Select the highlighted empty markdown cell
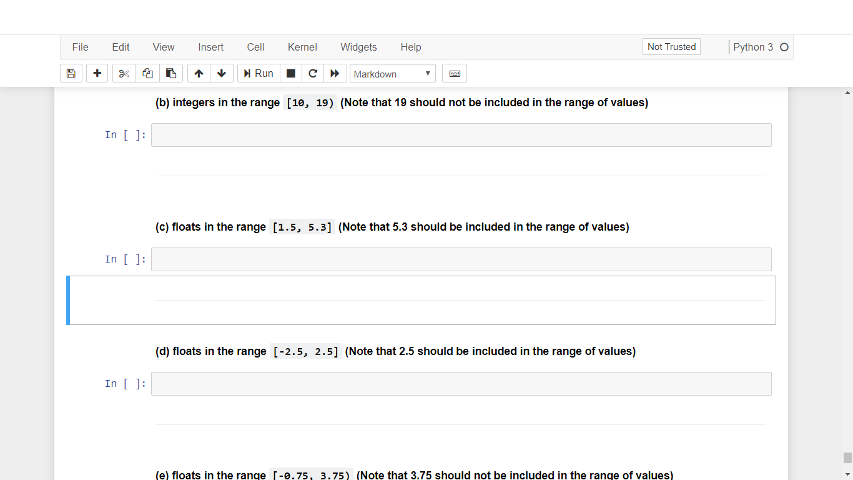This screenshot has height=480, width=853. pos(422,300)
